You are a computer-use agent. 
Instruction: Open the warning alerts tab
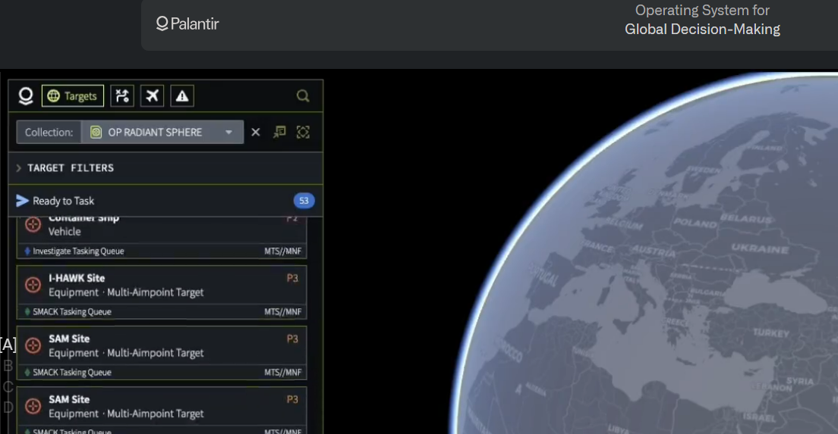[182, 96]
